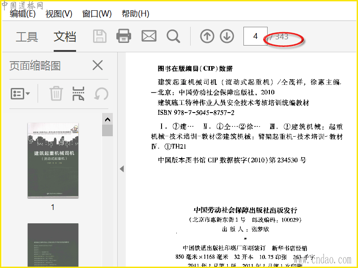This screenshot has width=358, height=268.
Task: Click the ISBN 978-7-5045-8757-2 text
Action: click(196, 113)
